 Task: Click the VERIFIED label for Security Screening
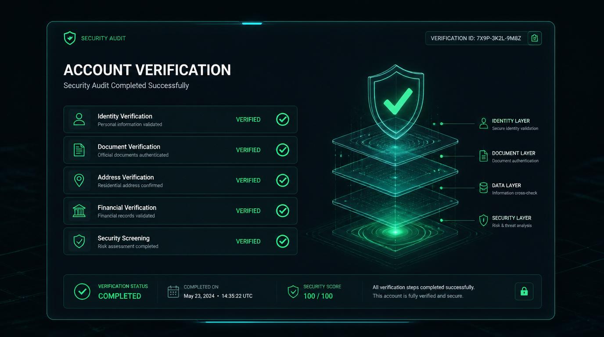coord(248,241)
